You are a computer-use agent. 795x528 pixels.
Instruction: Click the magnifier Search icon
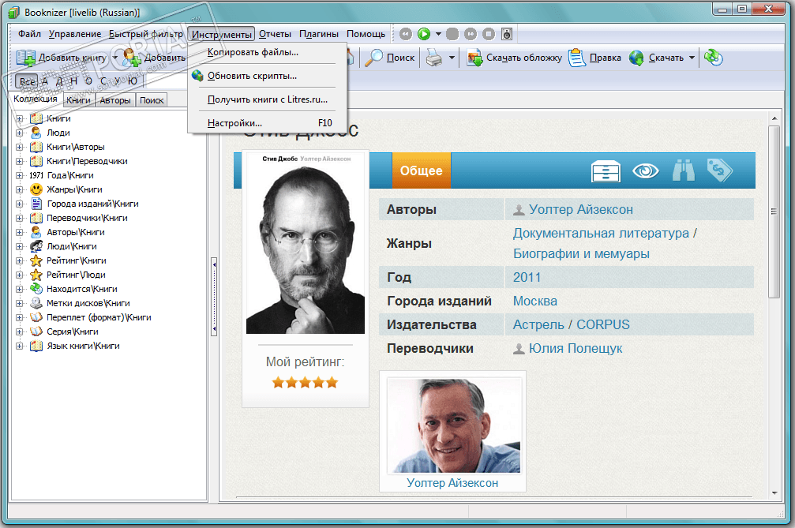[373, 58]
